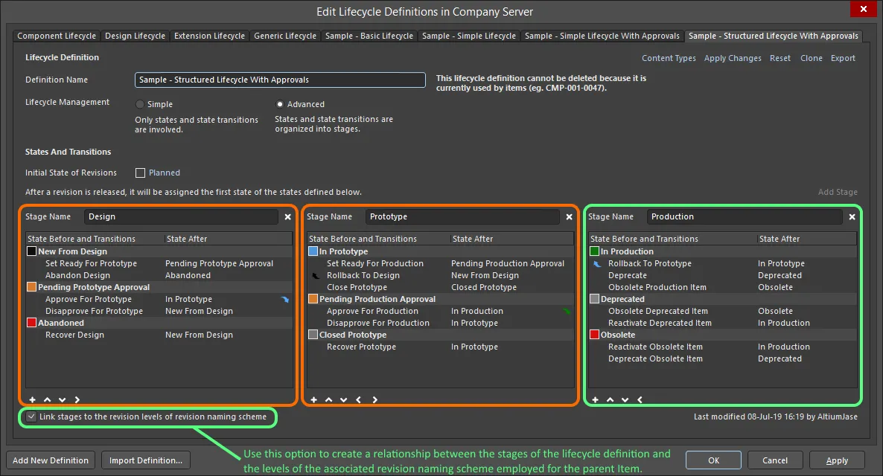Click inside the Definition Name field
Image resolution: width=883 pixels, height=476 pixels.
tap(279, 80)
